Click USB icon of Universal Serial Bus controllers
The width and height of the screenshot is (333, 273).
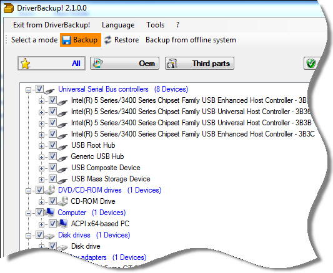pyautogui.click(x=49, y=91)
